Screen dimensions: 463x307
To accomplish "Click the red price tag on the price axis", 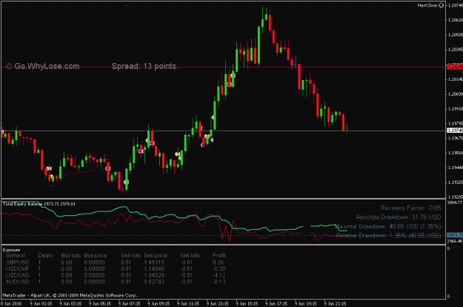I will [x=455, y=67].
